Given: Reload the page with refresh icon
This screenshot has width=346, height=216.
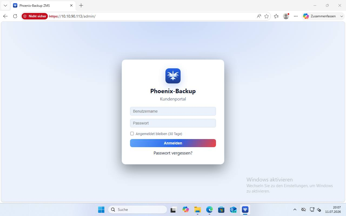Looking at the screenshot, I should point(15,16).
